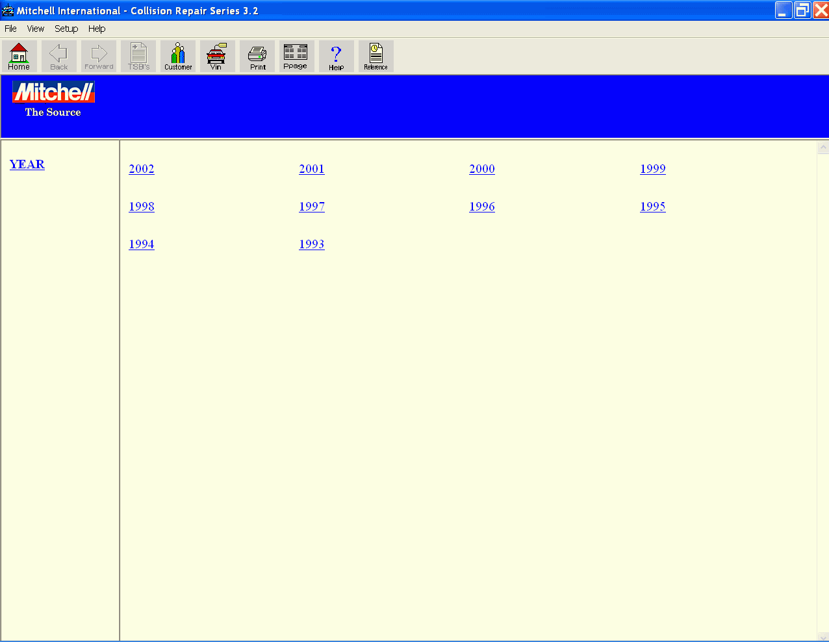Choose model year 2001
This screenshot has height=642, width=829.
click(312, 169)
